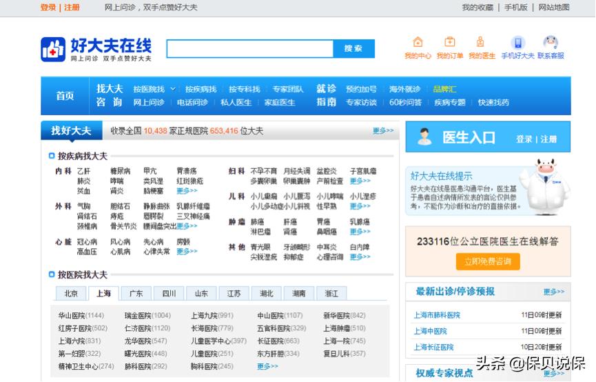Open the 不孕不育 disease link

(x=263, y=171)
